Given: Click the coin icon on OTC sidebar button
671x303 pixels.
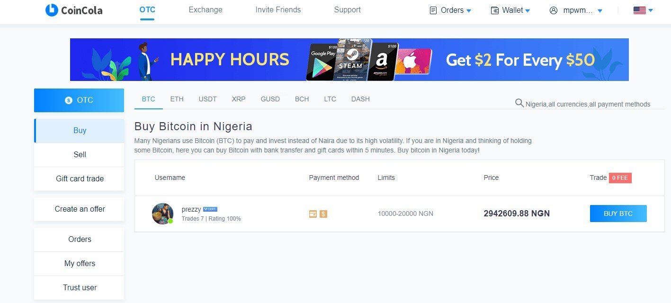Looking at the screenshot, I should (69, 100).
